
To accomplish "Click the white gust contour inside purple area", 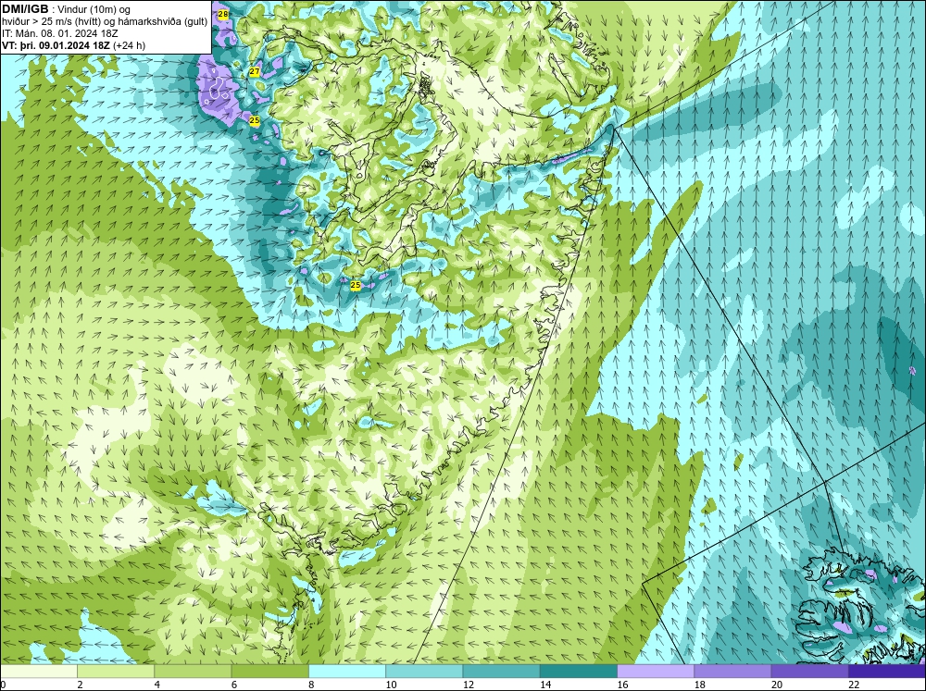I will click(x=218, y=89).
